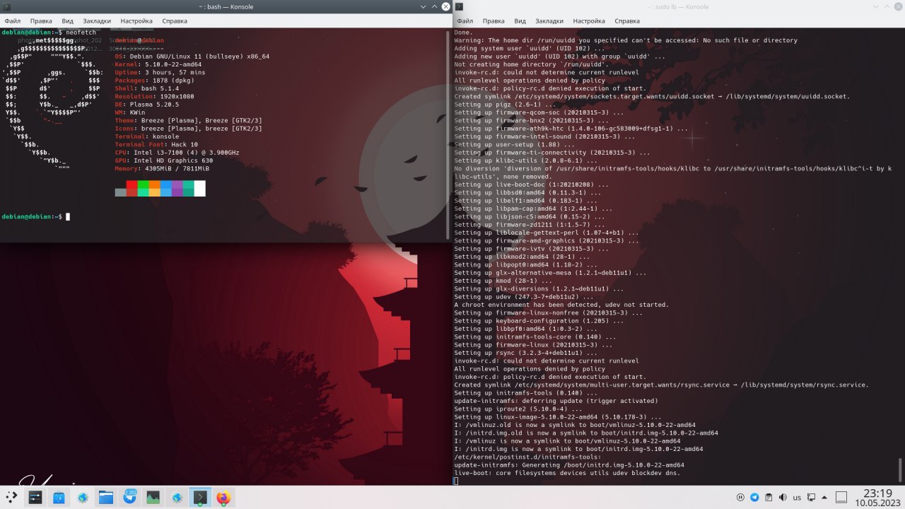Click 'A chroot environment has been detected' line
This screenshot has width=905, height=509.
point(561,305)
